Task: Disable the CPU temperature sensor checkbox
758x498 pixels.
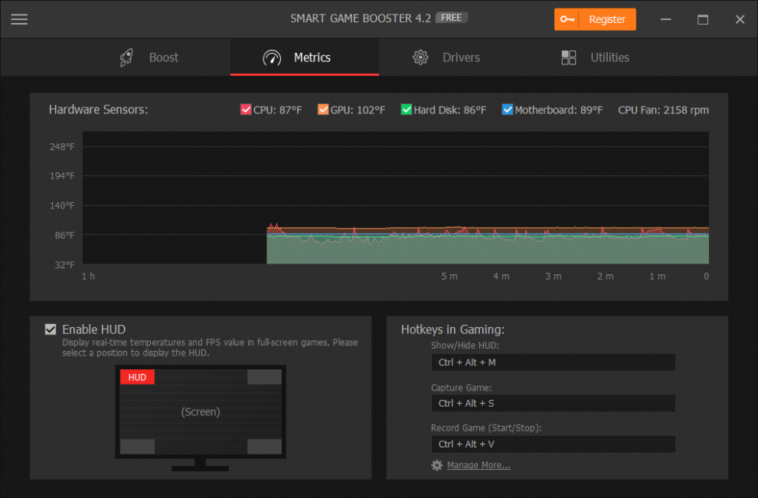Action: click(246, 110)
